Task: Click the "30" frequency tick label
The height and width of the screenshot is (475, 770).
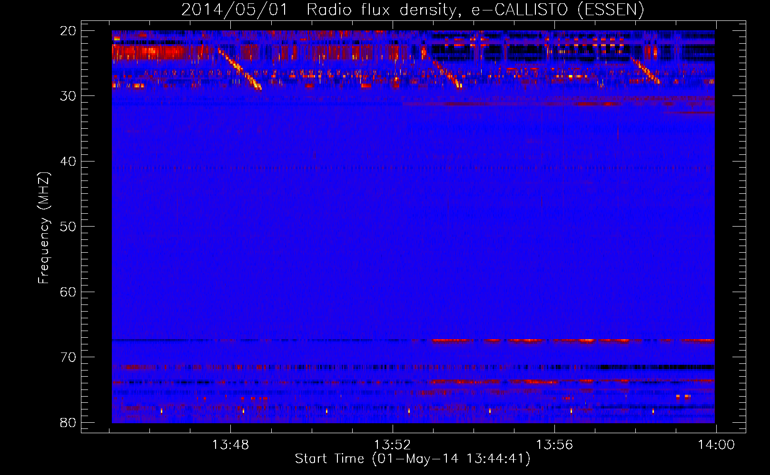Action: pyautogui.click(x=69, y=96)
